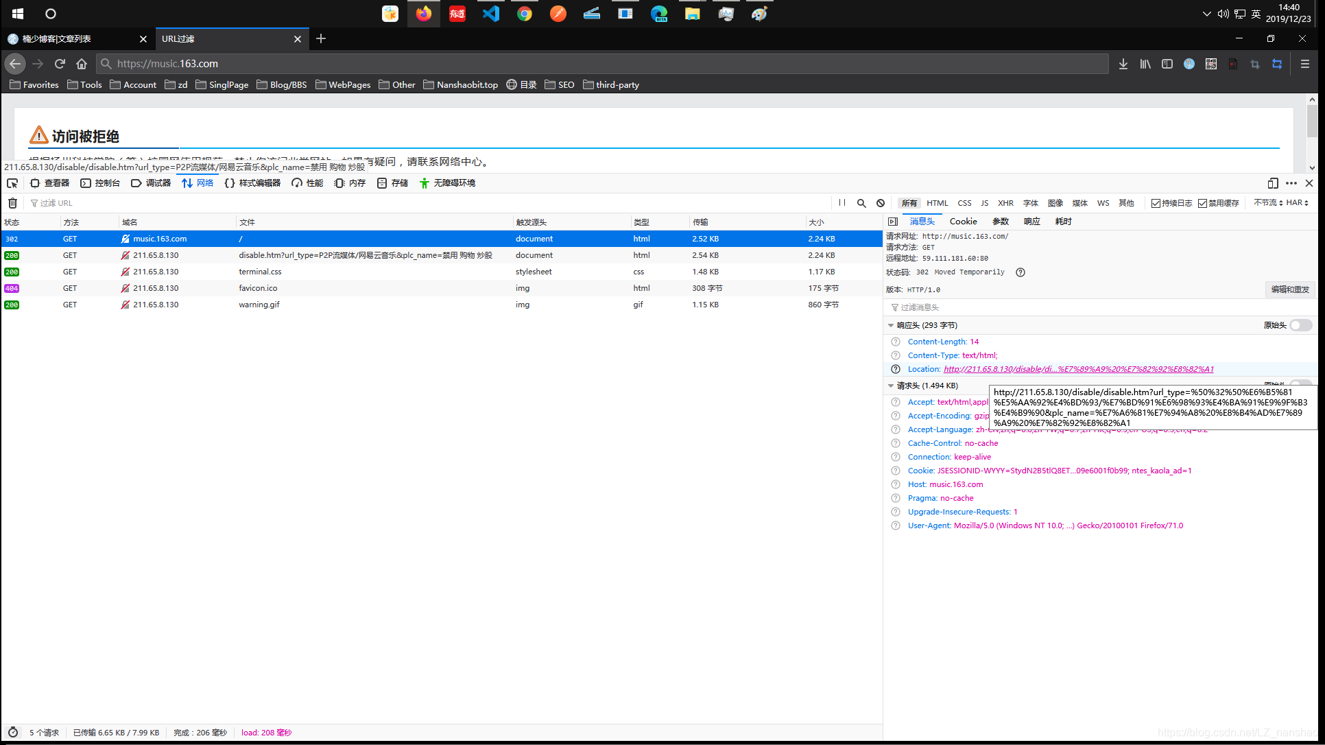
Task: Expand the 请求头 section in request details
Action: coord(893,384)
